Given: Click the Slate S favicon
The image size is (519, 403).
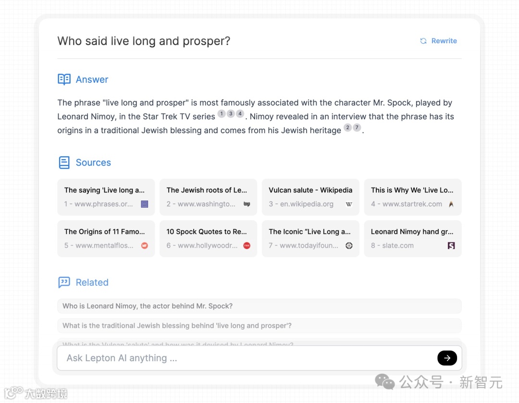Looking at the screenshot, I should pos(451,245).
